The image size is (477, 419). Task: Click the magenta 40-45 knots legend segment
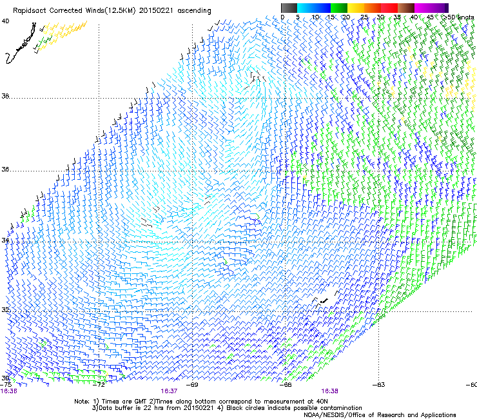point(423,8)
